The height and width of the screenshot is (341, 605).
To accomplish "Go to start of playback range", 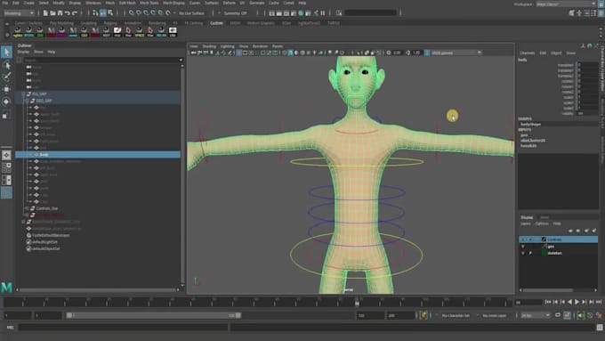I will tap(548, 302).
